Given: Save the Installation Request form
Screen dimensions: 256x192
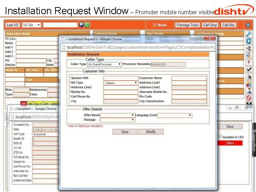Looking at the screenshot, I should pos(125,132).
